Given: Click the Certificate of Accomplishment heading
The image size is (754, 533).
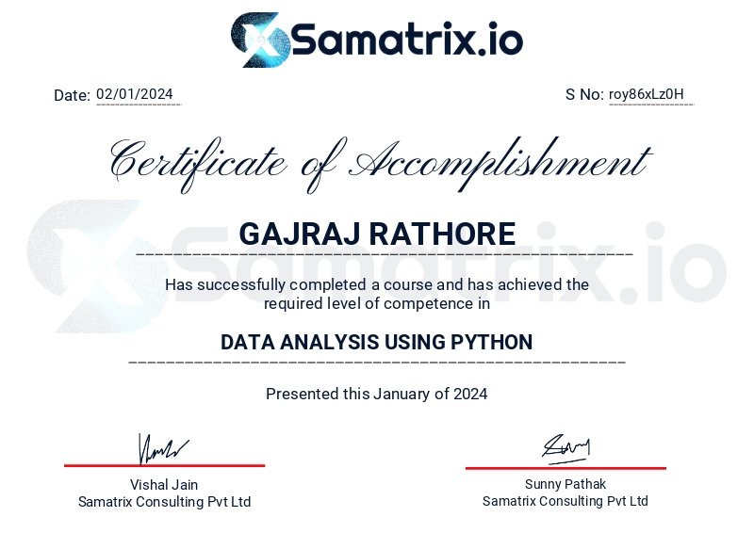Looking at the screenshot, I should coord(379,160).
